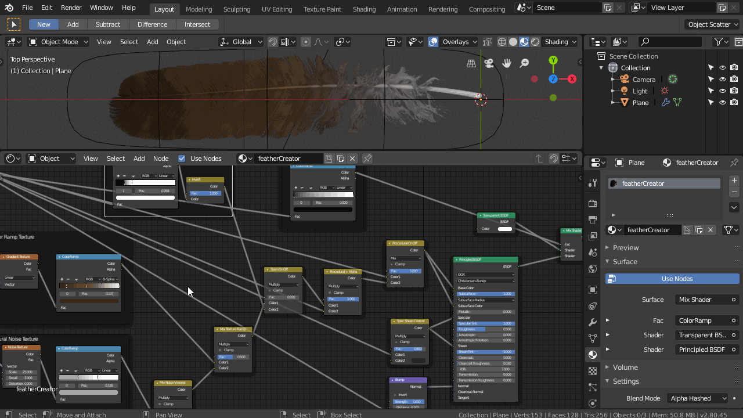Hide the Camera object in the outliner
Screen dimensions: 743x418
[x=723, y=79]
